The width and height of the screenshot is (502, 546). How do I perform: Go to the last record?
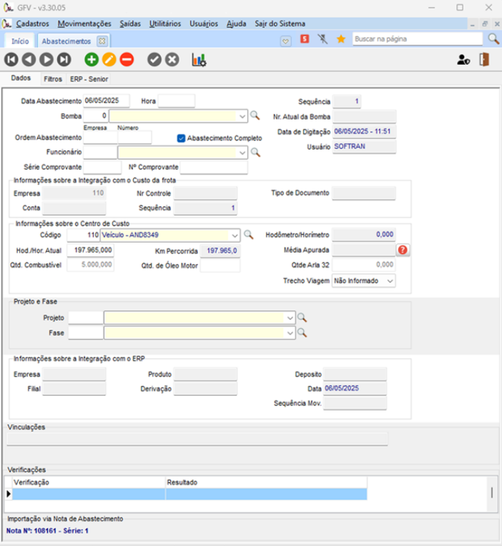pos(64,61)
